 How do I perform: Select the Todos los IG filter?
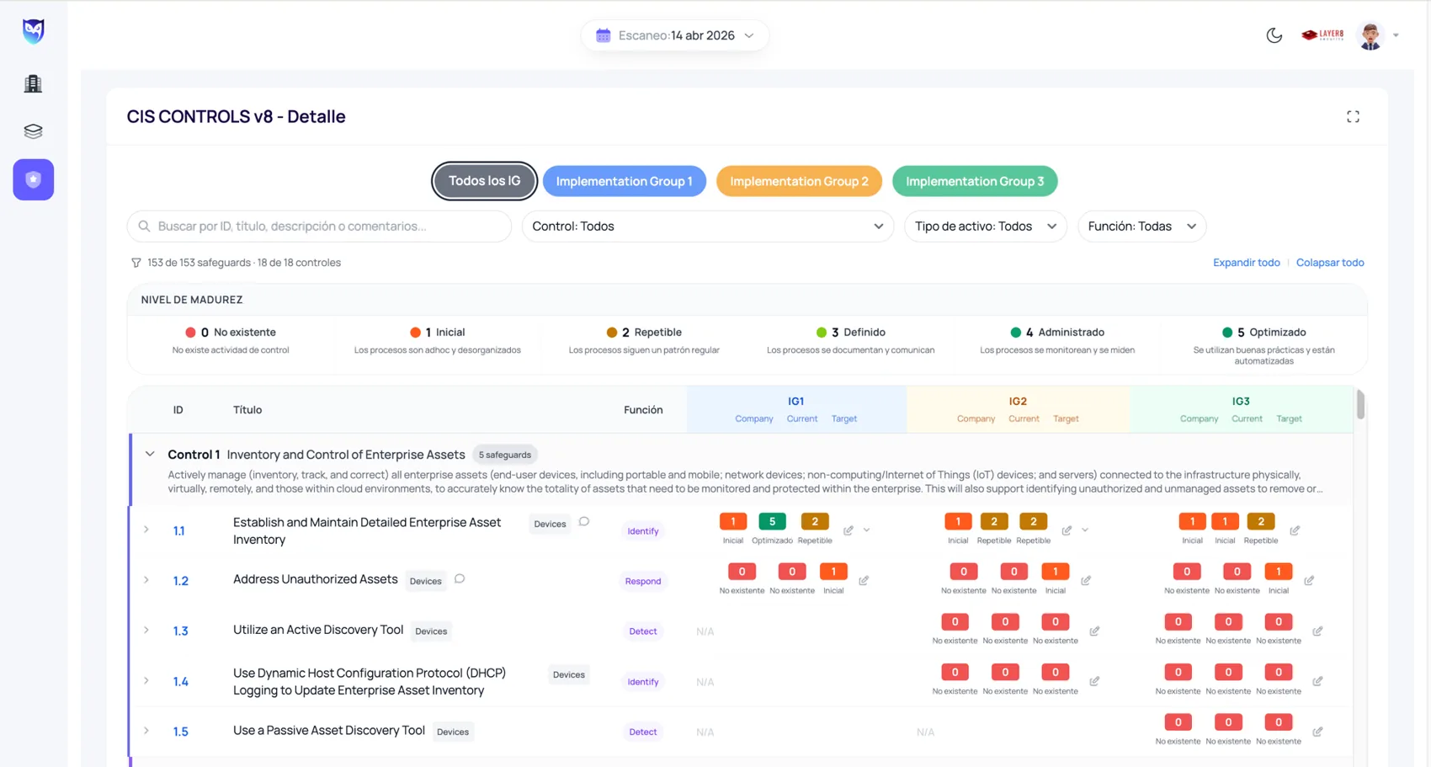(484, 181)
